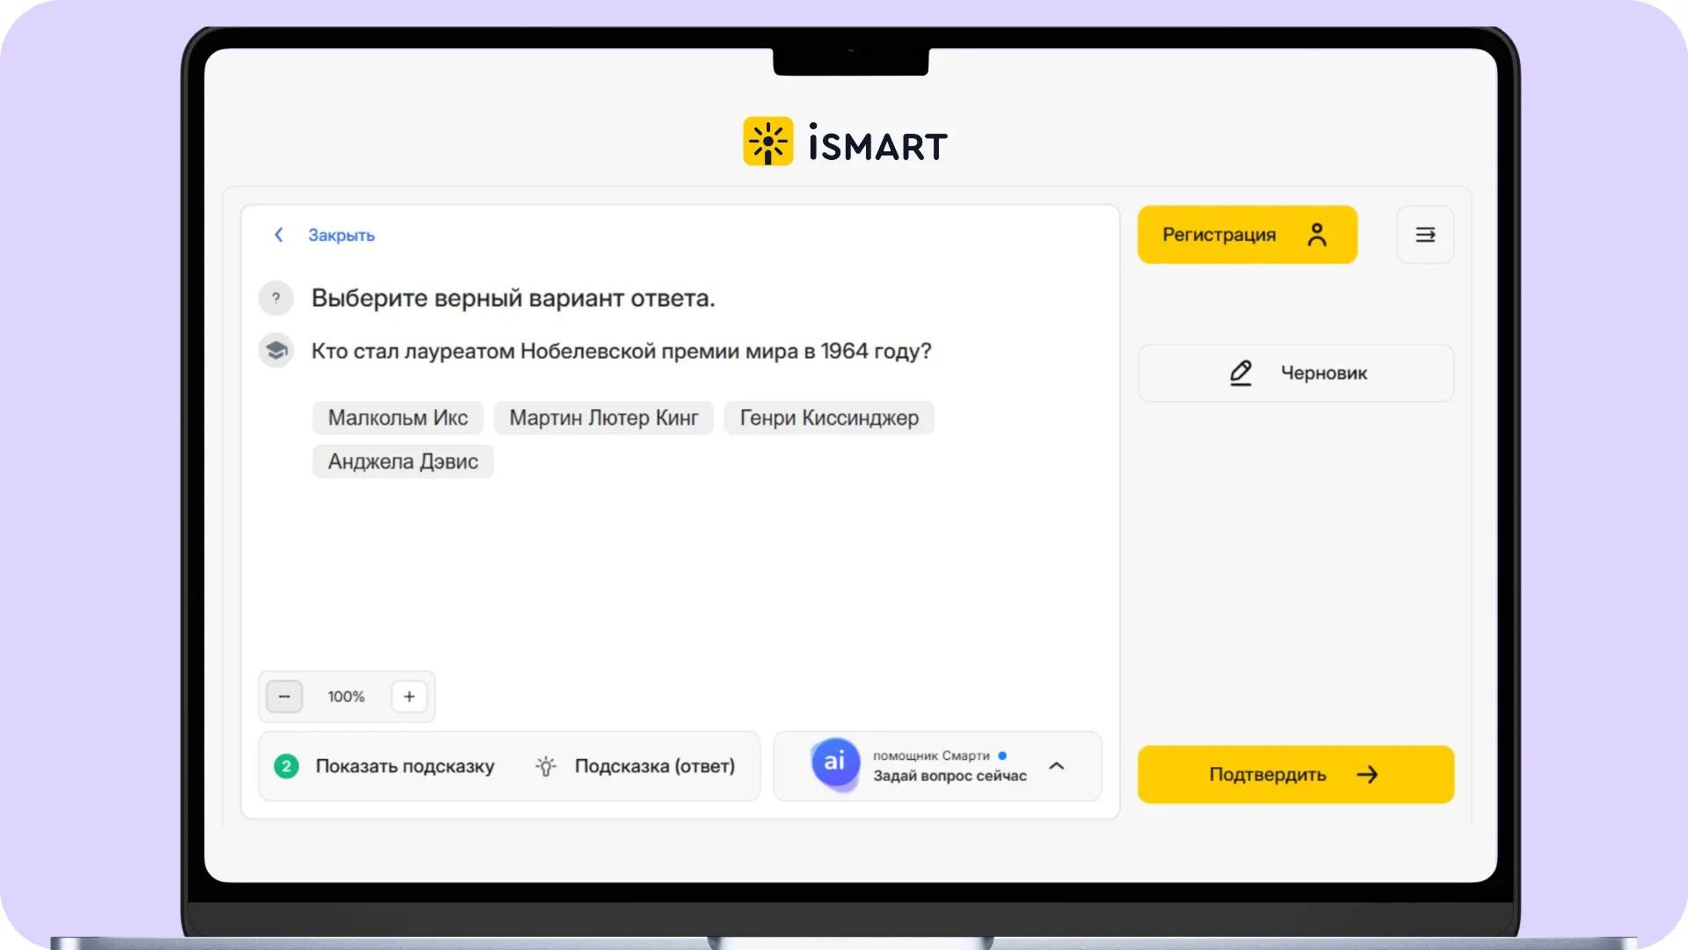The image size is (1688, 950).
Task: Click the iSMART sun logo icon
Action: [x=768, y=142]
